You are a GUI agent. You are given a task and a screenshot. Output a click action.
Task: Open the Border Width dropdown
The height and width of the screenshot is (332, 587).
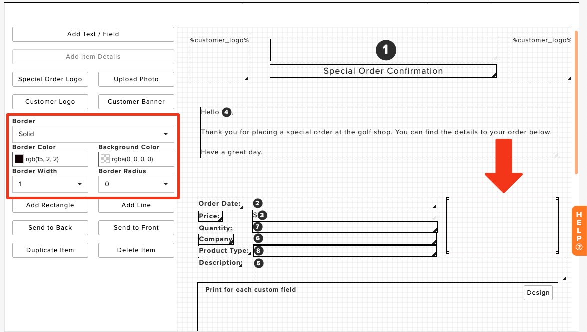pos(50,184)
